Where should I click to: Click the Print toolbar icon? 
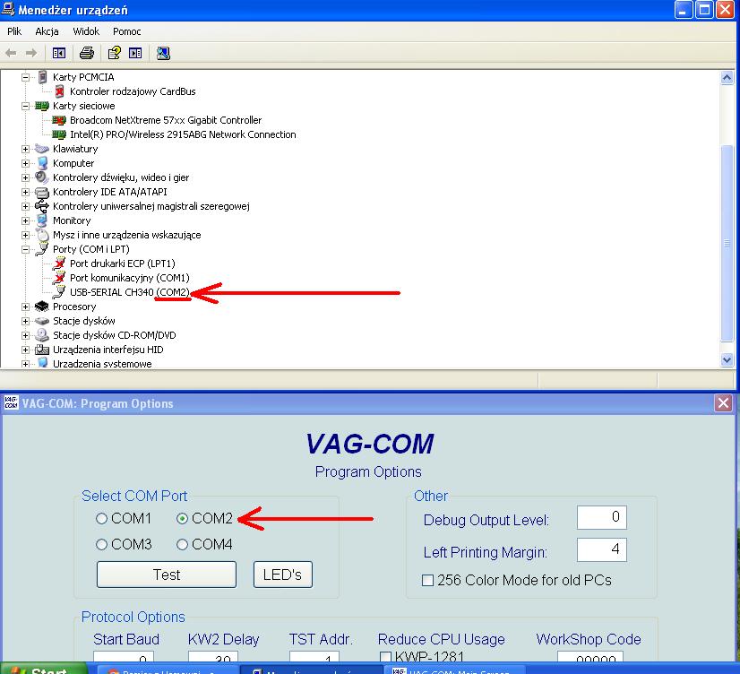coord(86,53)
